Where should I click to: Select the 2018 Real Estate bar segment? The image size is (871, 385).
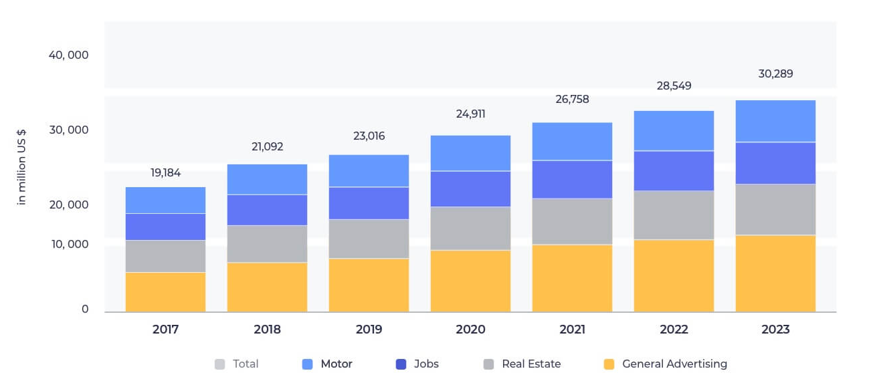pos(267,244)
